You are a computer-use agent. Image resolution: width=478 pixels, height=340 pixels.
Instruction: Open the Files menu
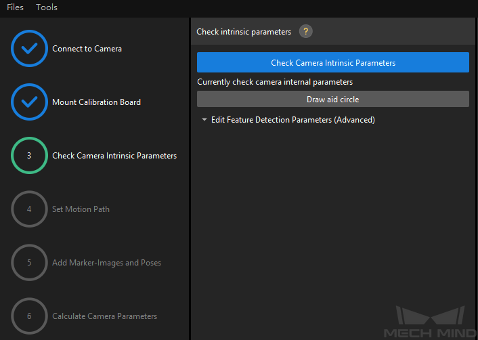pos(15,7)
